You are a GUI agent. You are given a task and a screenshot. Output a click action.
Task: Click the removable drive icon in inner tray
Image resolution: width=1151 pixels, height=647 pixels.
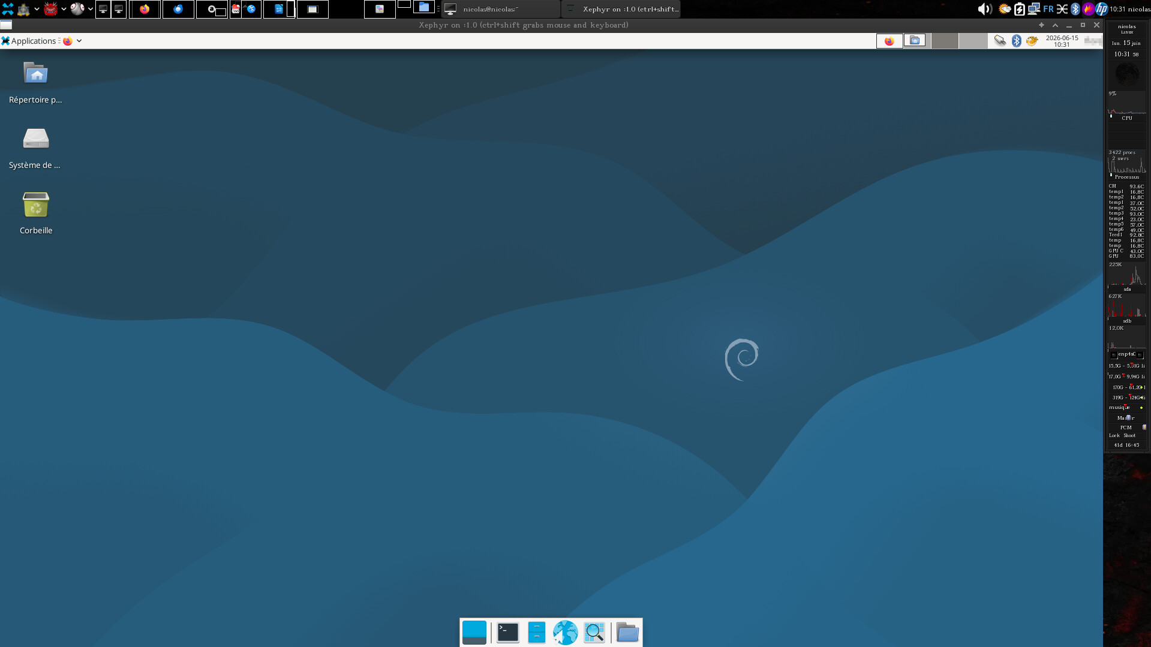(x=1000, y=41)
